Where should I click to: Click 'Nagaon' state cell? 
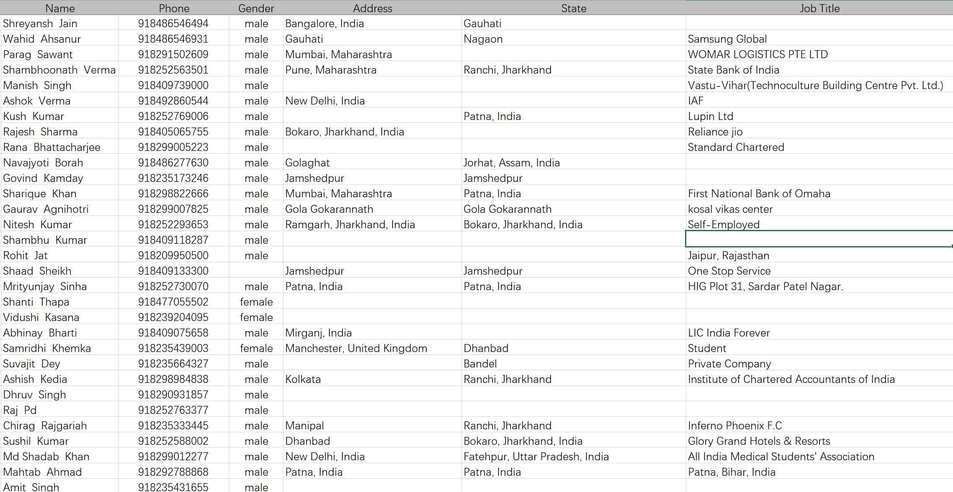pyautogui.click(x=574, y=39)
